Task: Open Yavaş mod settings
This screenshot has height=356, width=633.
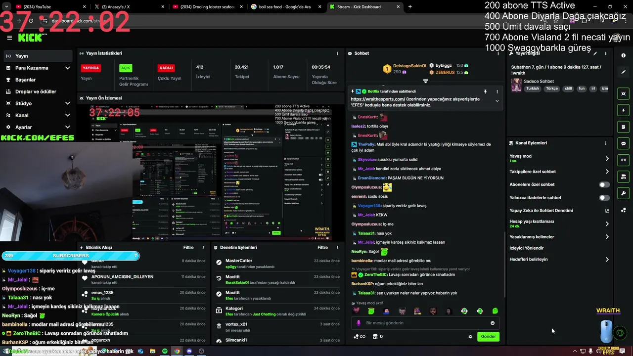Action: [x=559, y=158]
